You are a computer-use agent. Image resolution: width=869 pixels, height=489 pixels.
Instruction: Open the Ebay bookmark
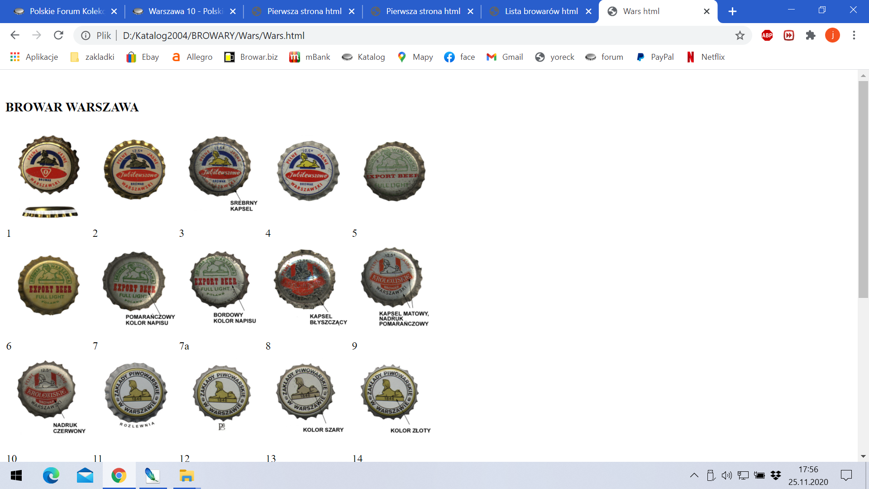(143, 57)
